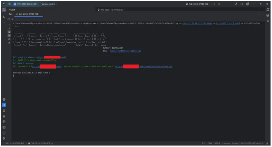Toggle the Run tool window sidebar button
The height and width of the screenshot is (147, 272).
pos(4,105)
